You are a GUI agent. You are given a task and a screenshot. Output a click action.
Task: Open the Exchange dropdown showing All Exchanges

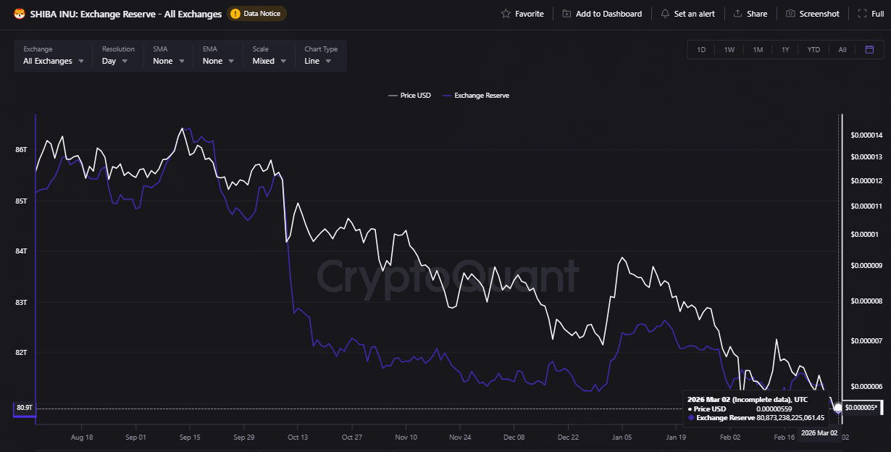(54, 61)
